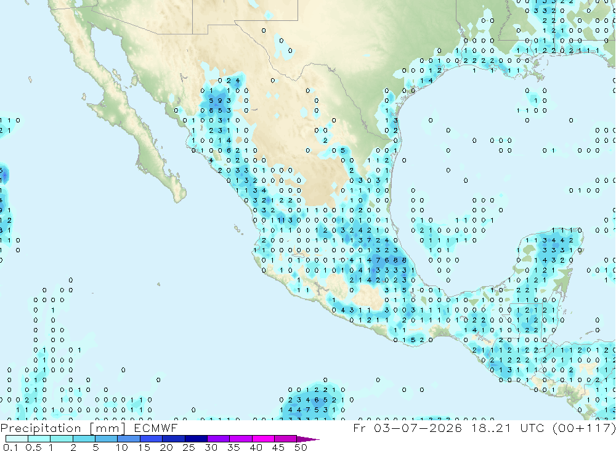Pick the 15–20 mm legend color swatch
616x451 pixels.
coord(151,439)
